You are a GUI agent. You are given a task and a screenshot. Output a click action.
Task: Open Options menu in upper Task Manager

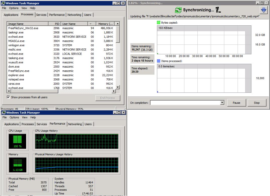point(14,8)
